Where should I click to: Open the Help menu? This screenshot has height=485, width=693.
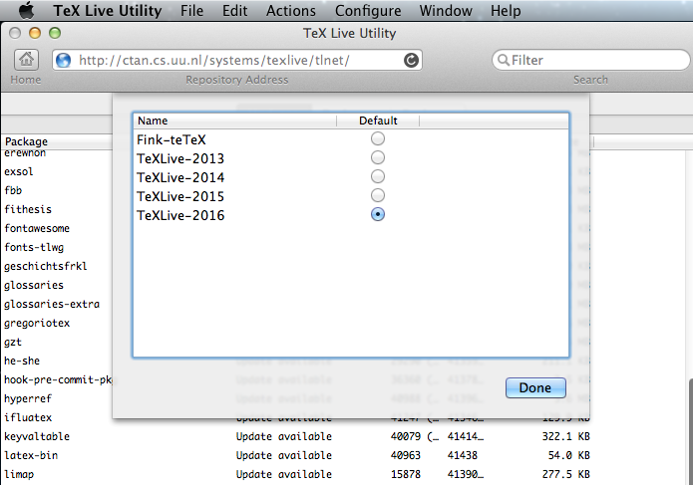tap(506, 11)
